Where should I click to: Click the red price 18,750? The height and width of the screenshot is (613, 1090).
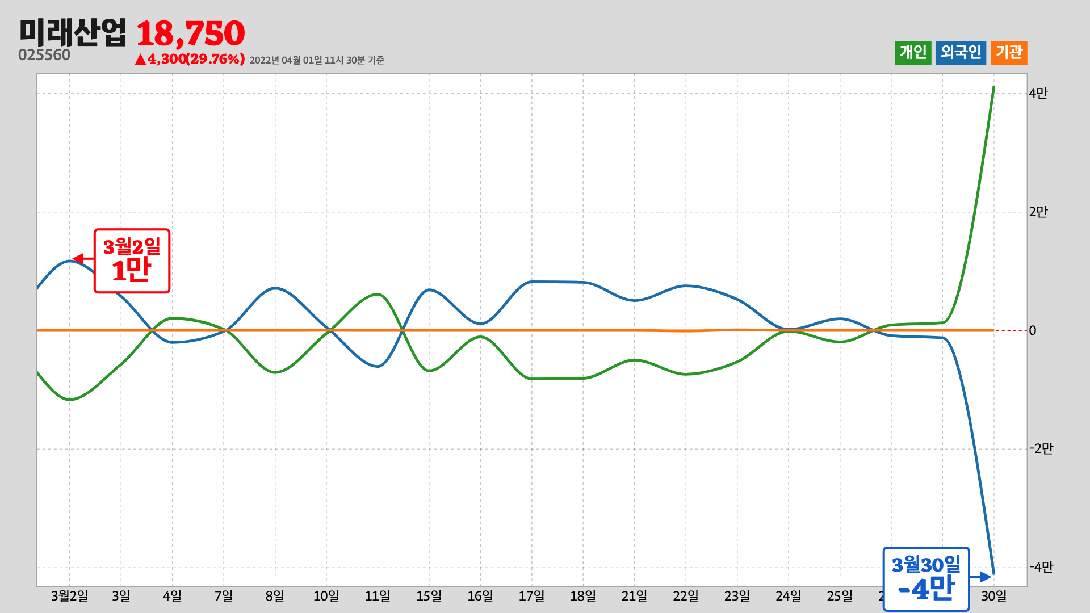point(191,33)
